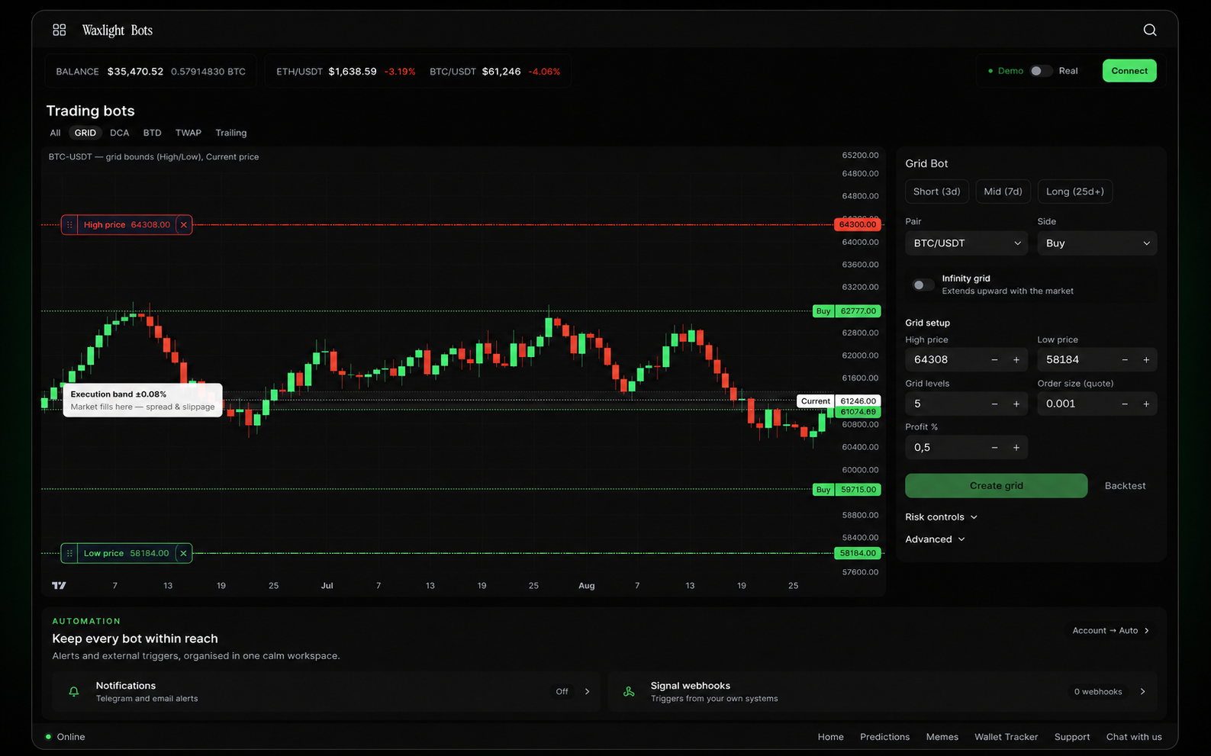
Task: Choose the Long (25d+) preset
Action: tap(1074, 191)
